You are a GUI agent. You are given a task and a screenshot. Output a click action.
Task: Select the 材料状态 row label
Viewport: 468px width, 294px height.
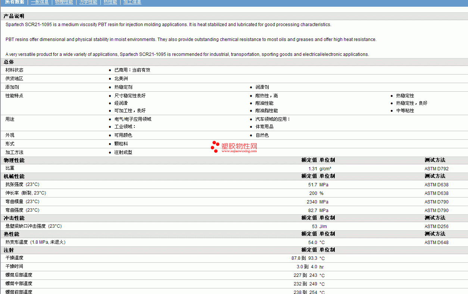click(x=14, y=70)
